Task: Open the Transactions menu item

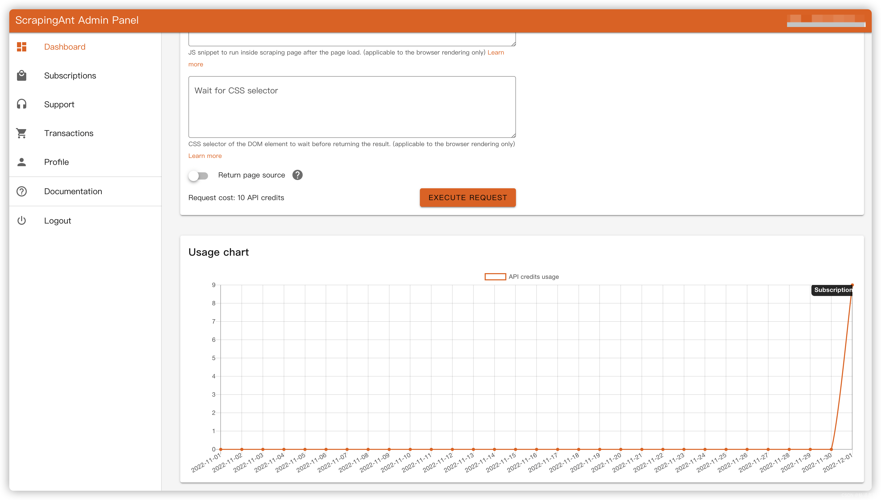Action: pyautogui.click(x=69, y=133)
